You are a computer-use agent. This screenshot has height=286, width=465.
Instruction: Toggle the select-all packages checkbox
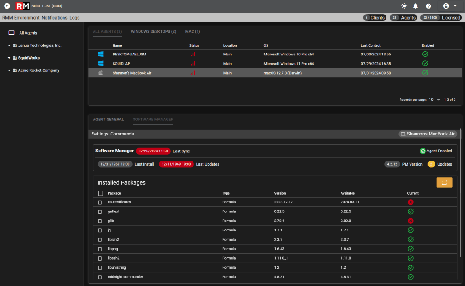[x=100, y=193]
